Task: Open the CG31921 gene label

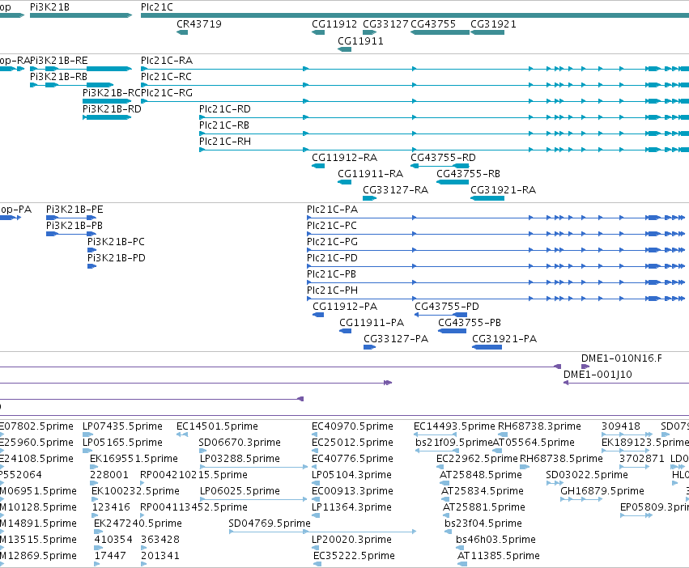Action: coord(493,23)
